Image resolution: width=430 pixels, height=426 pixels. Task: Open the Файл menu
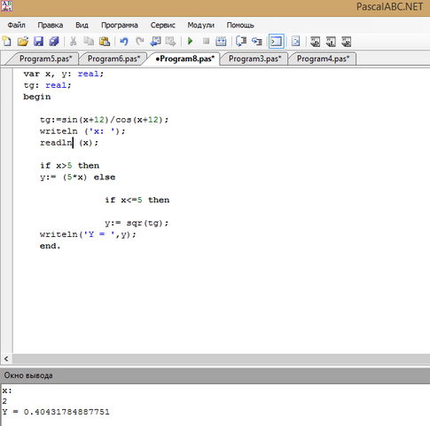click(x=16, y=25)
